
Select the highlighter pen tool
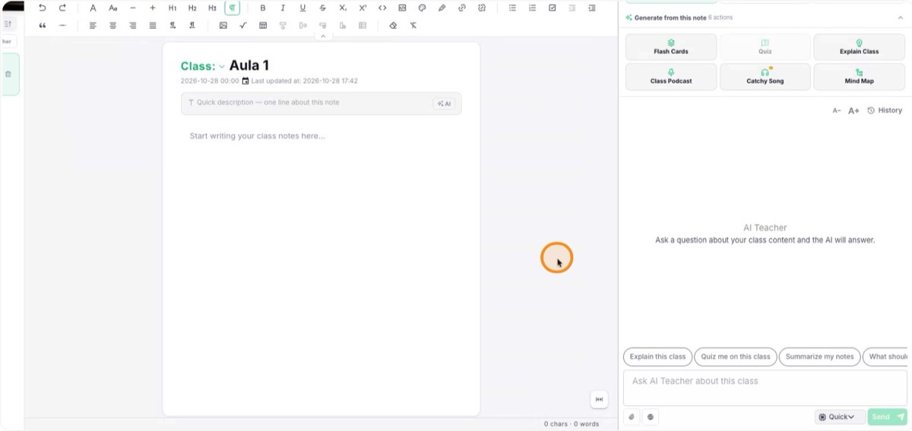(x=442, y=8)
